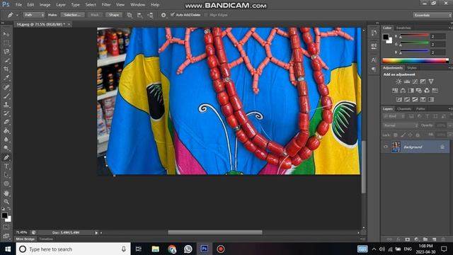Open the pen options gear icon
Viewport: 453px width, 255px height.
point(164,15)
